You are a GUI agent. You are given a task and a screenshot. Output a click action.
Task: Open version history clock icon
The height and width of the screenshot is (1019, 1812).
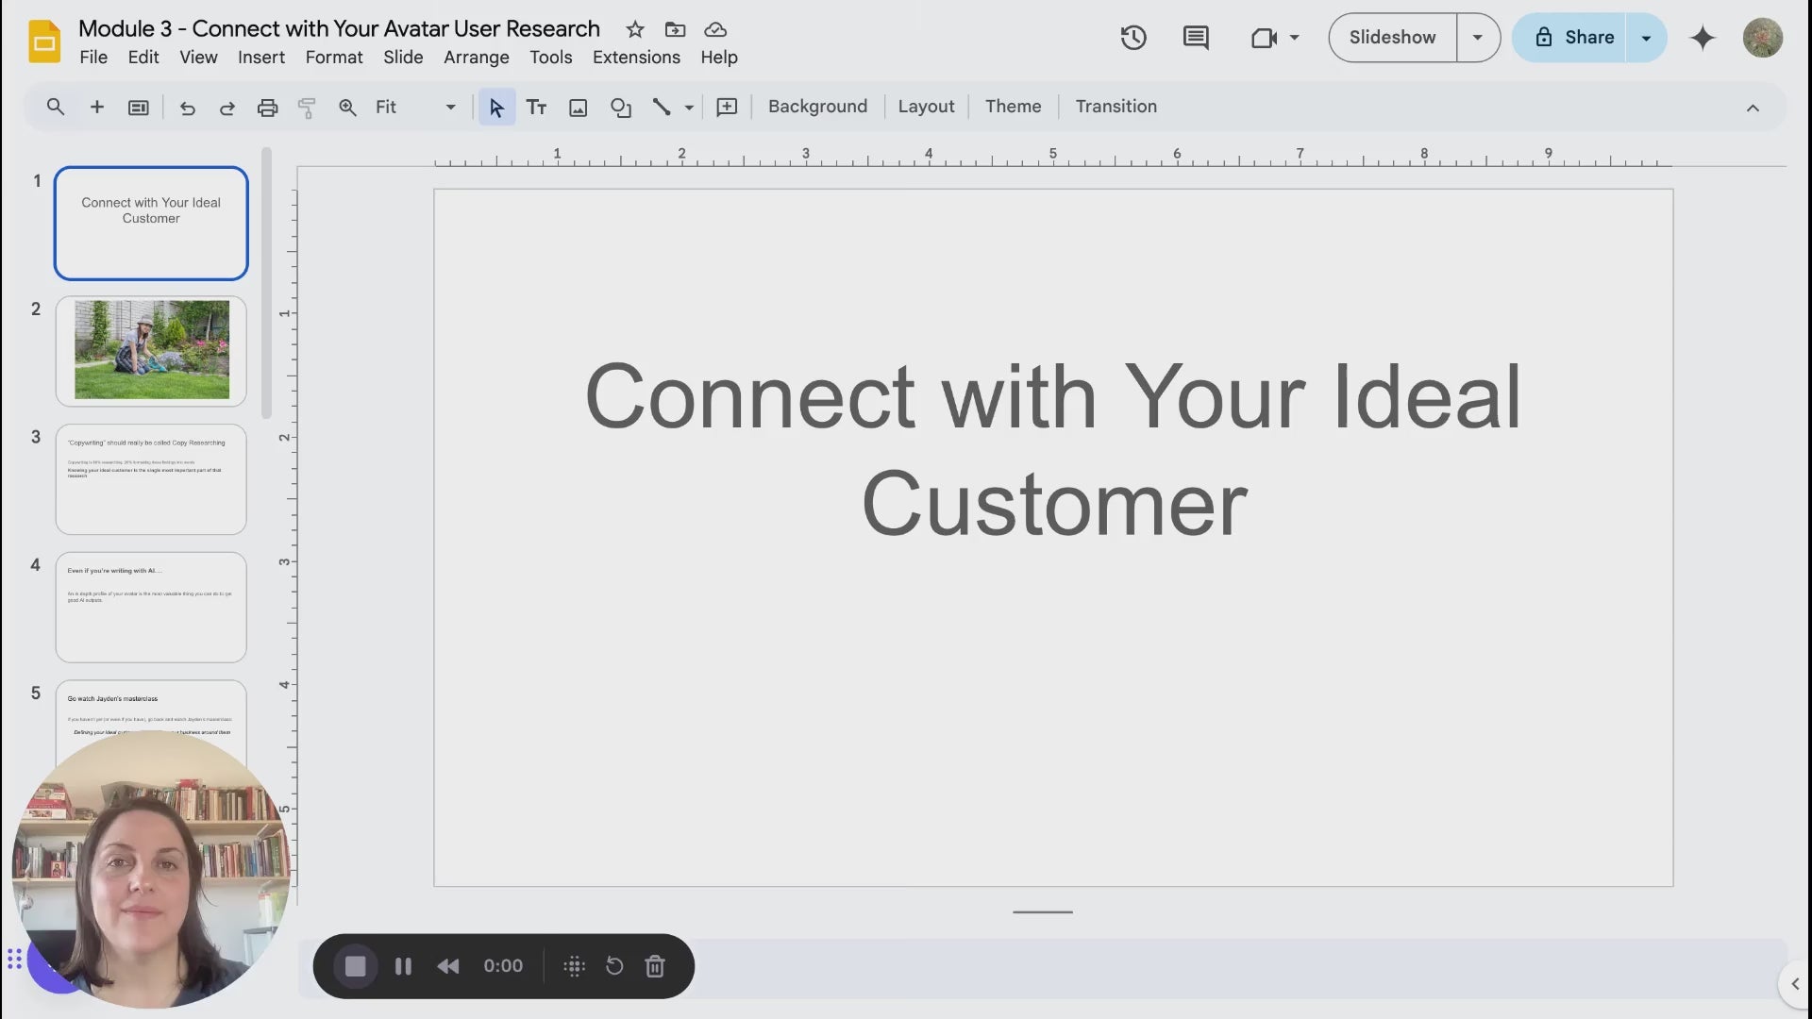pos(1132,38)
